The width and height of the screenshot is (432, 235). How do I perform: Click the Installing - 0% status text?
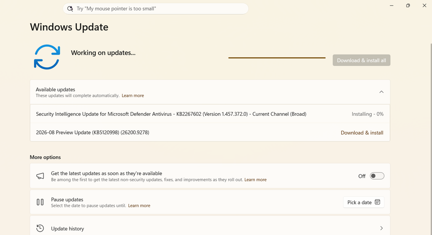point(367,114)
